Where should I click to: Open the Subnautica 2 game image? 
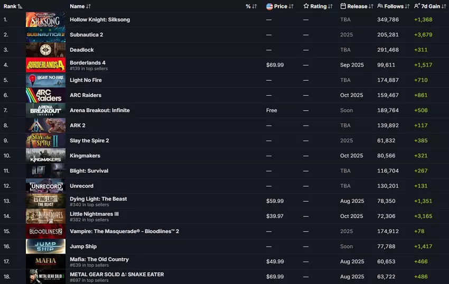click(x=45, y=35)
